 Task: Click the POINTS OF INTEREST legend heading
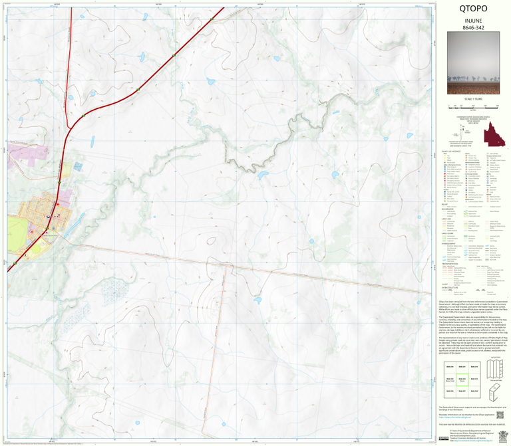450,152
